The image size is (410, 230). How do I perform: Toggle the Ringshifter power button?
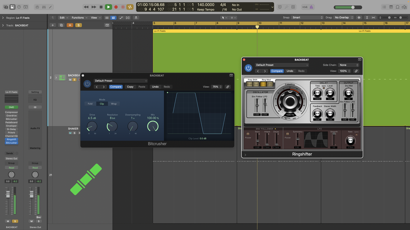click(x=248, y=68)
